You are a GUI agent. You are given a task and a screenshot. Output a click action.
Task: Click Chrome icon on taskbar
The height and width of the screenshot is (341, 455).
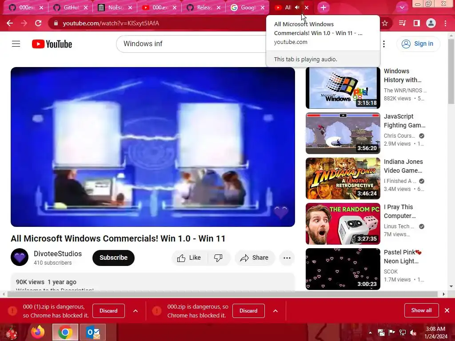65,332
